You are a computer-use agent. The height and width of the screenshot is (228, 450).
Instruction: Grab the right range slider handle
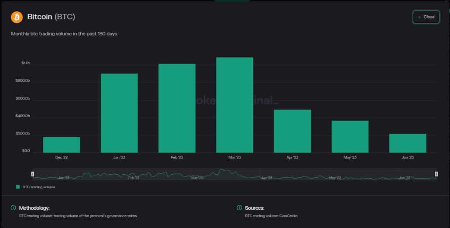click(436, 174)
